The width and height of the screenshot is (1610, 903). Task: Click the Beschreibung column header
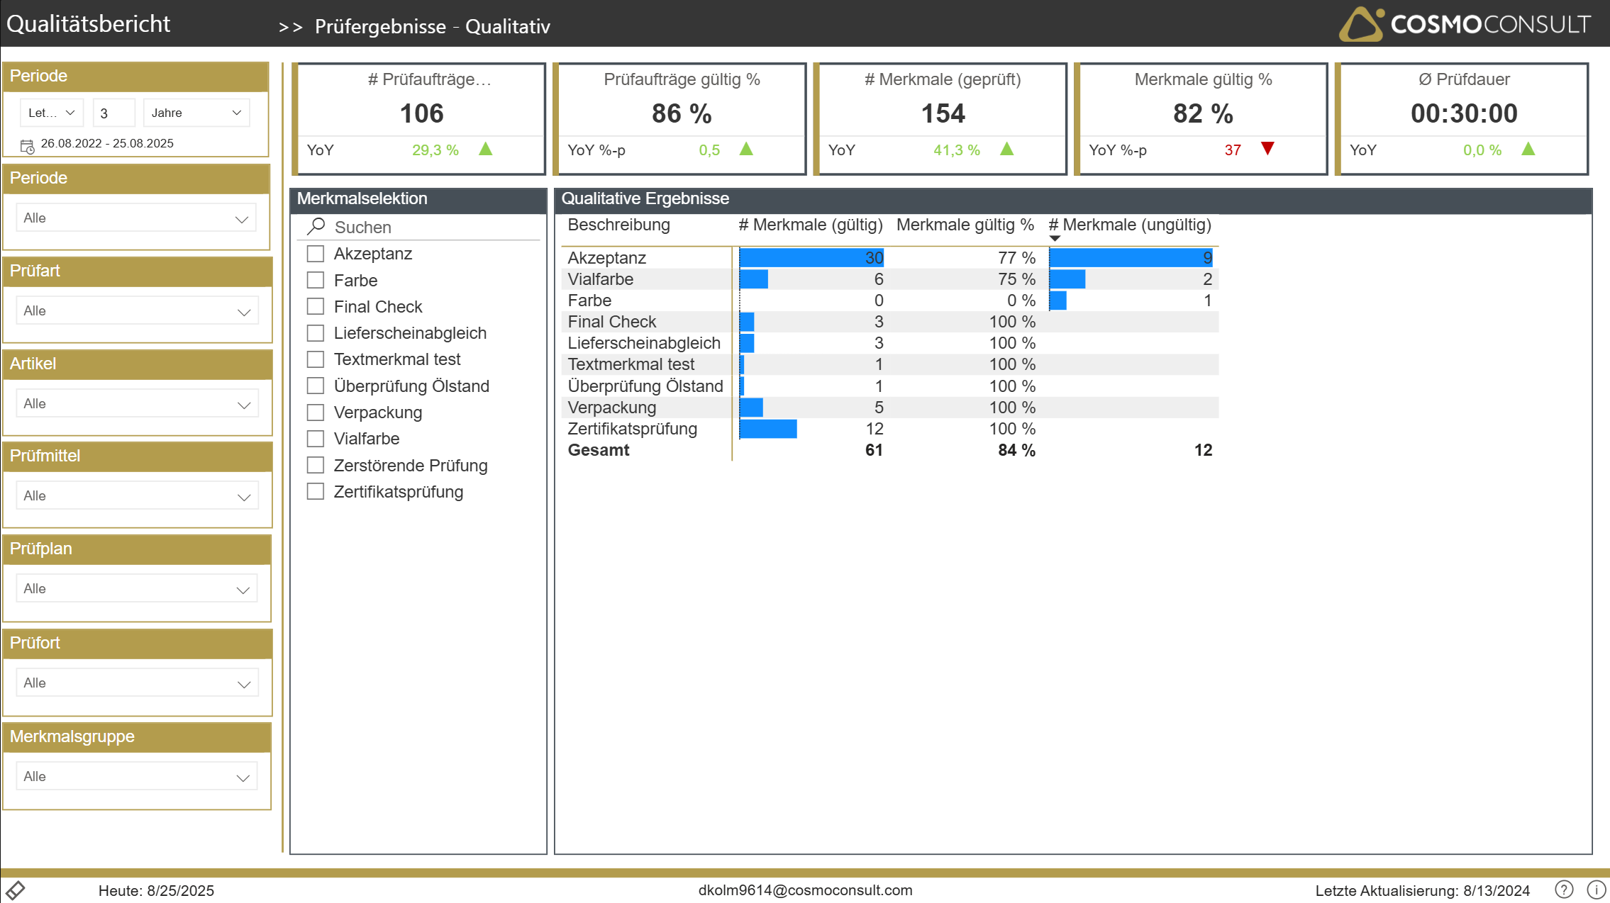click(x=618, y=225)
